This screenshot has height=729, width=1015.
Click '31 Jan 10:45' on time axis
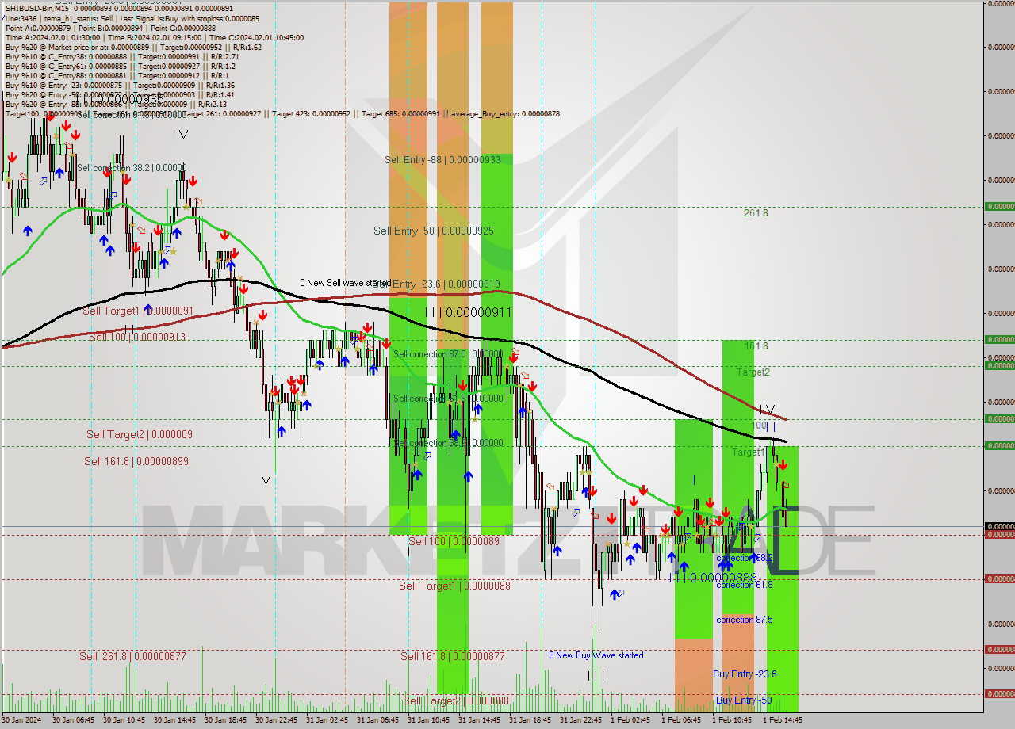point(427,720)
